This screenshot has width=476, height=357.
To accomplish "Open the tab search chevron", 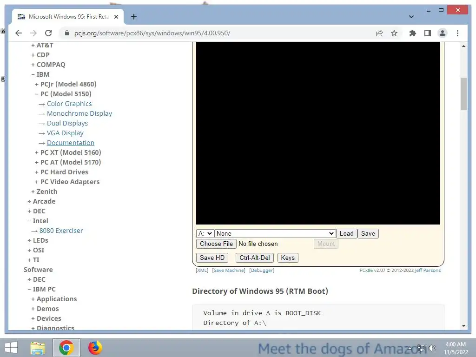I will 411,17.
